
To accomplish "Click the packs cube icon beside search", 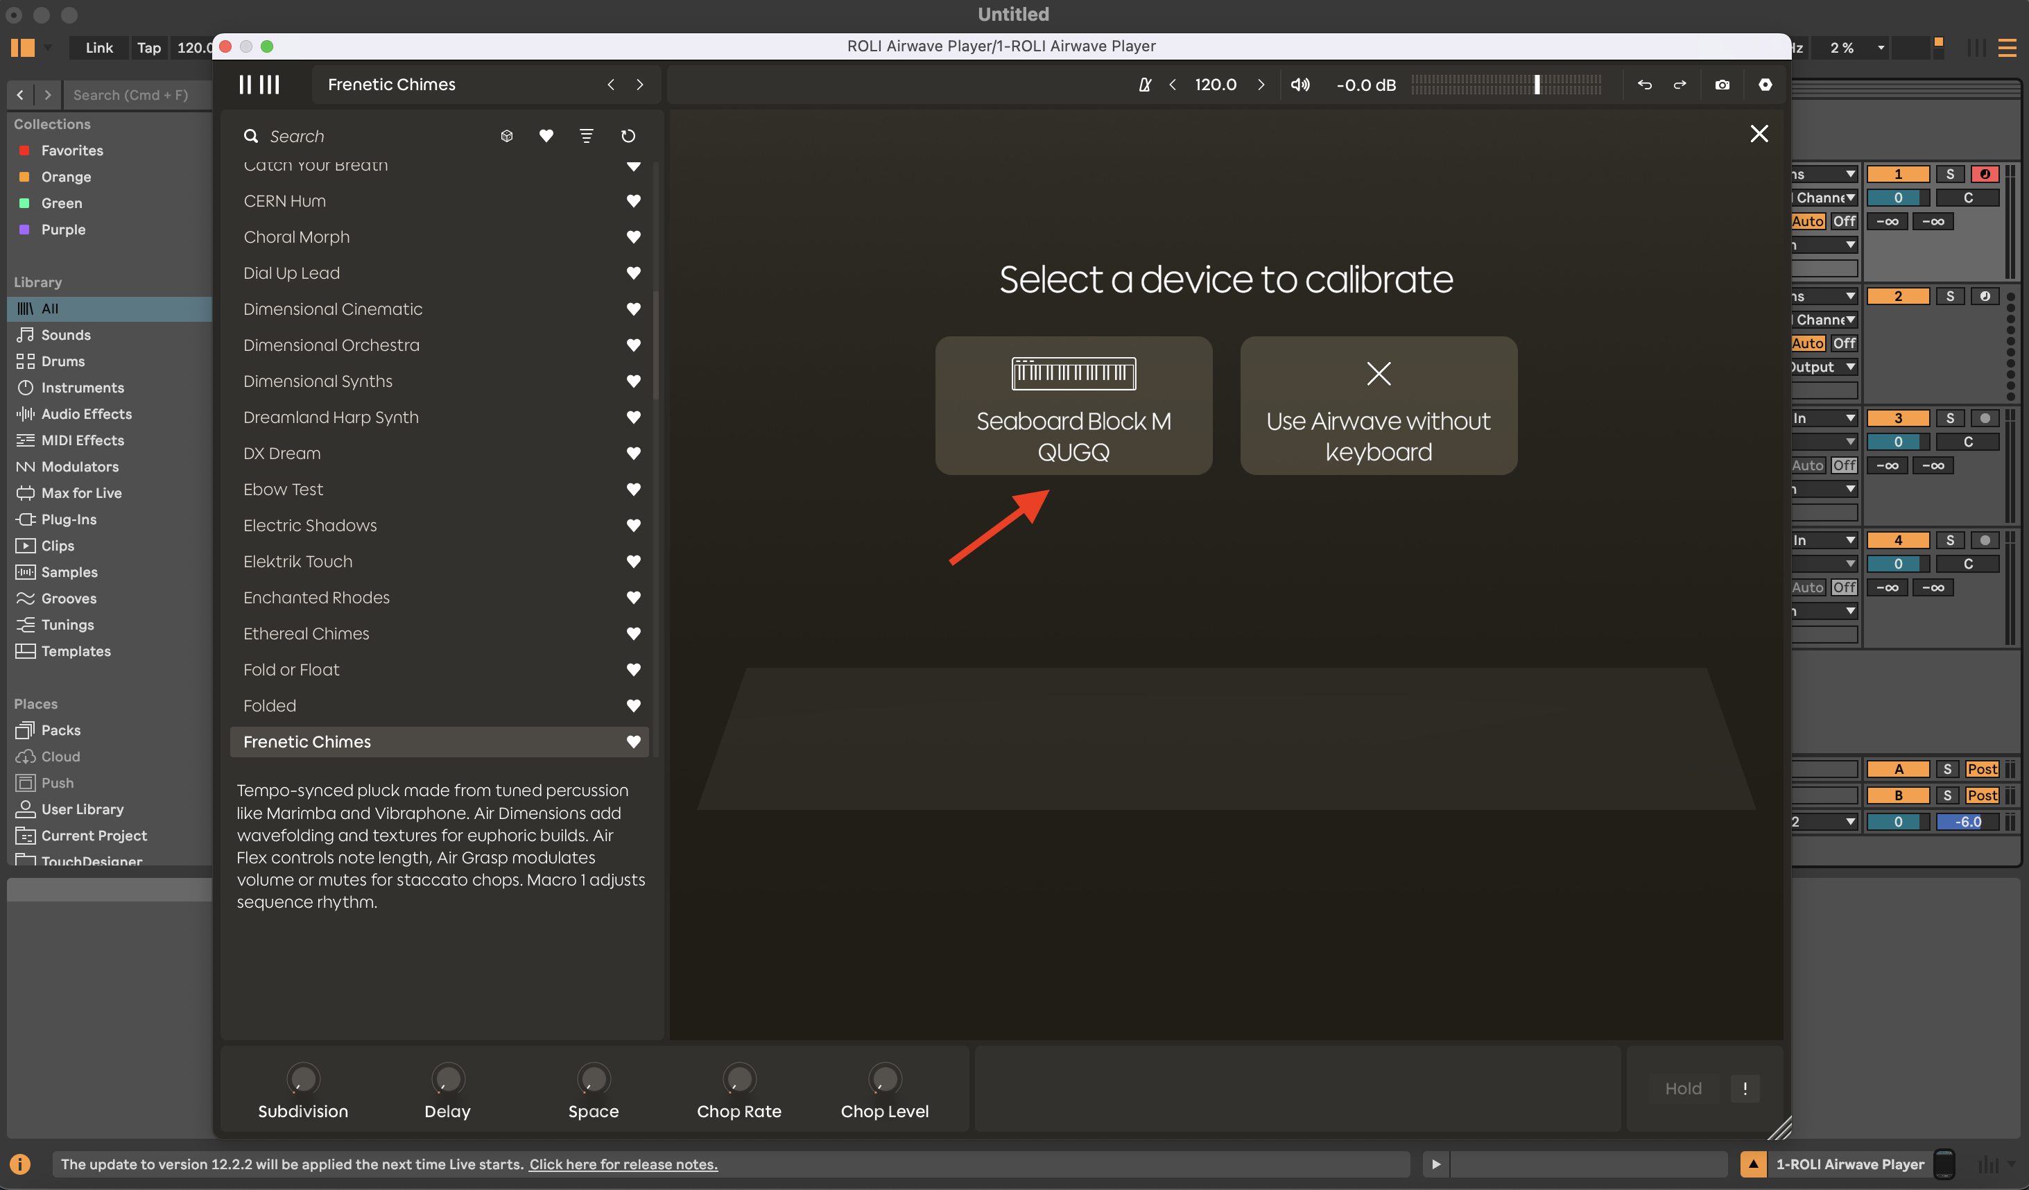I will click(506, 136).
